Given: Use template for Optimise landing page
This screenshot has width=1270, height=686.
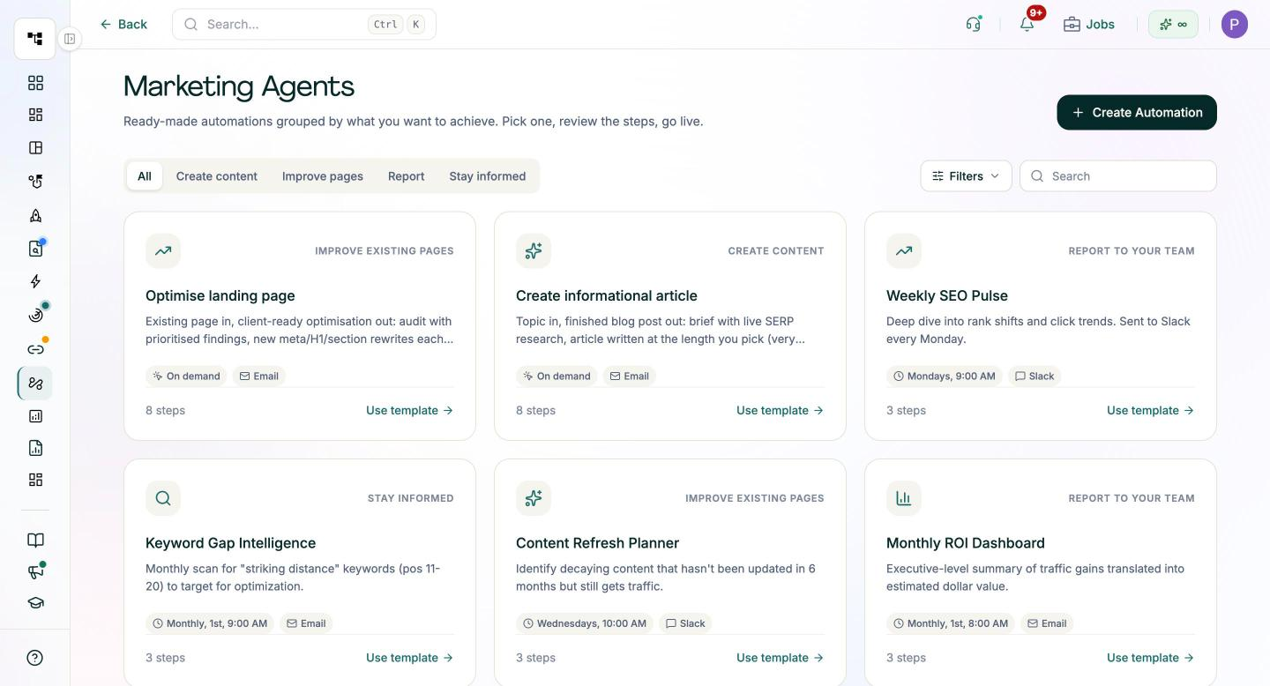Looking at the screenshot, I should pyautogui.click(x=410, y=410).
